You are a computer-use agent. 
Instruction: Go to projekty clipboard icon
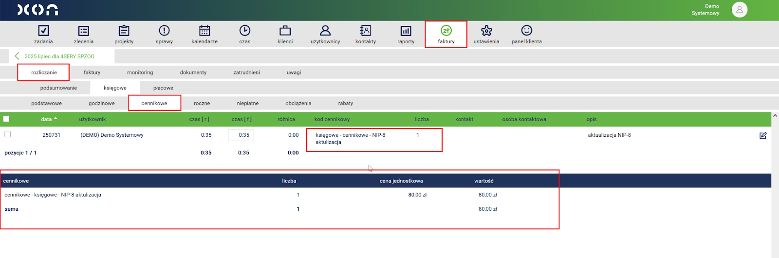pos(124,31)
